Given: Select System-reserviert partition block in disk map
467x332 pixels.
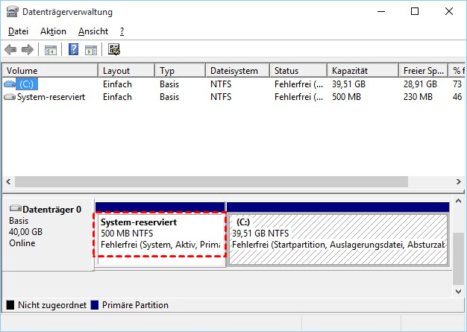Looking at the screenshot, I should coord(160,234).
